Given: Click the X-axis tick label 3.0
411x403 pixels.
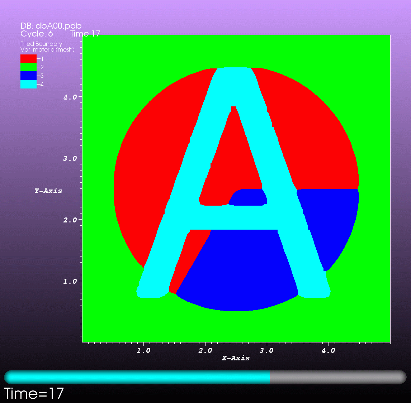Looking at the screenshot, I should [266, 350].
